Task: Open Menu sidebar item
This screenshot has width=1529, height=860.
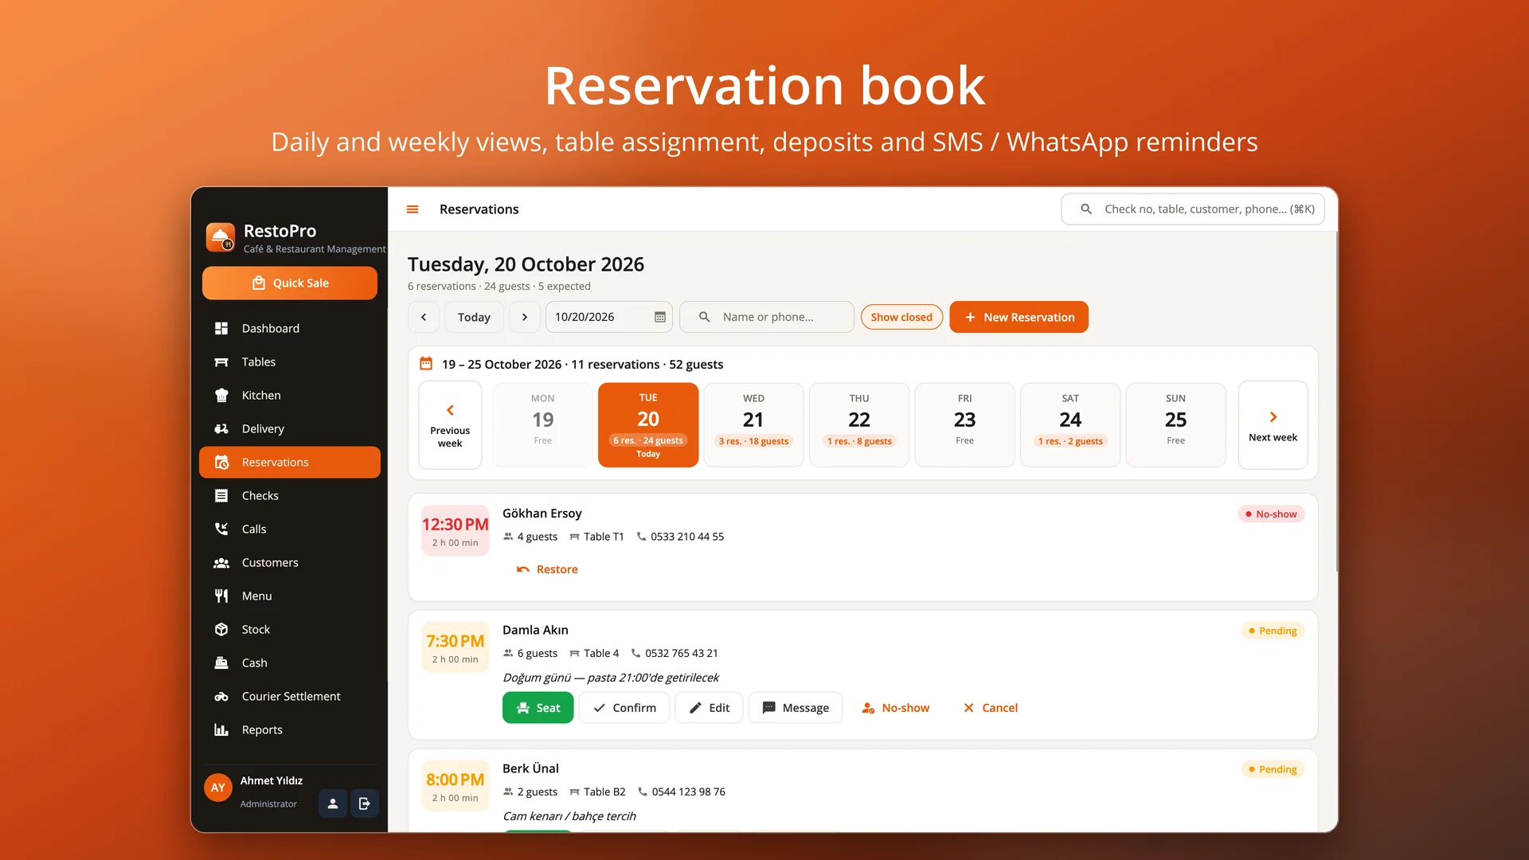Action: (x=290, y=596)
